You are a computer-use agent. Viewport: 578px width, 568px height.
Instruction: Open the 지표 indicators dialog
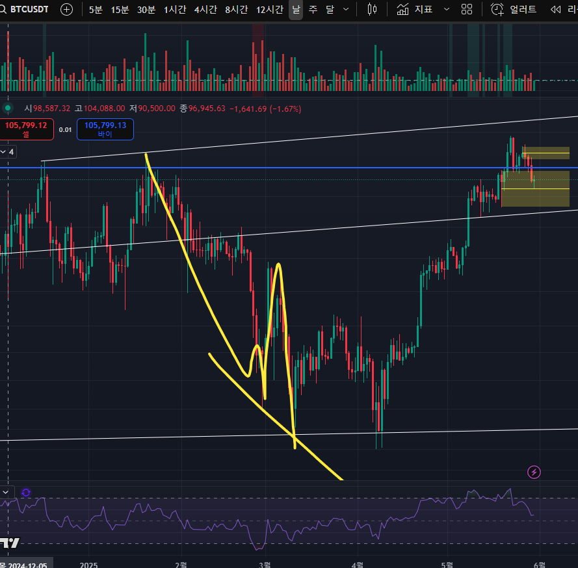[x=414, y=10]
